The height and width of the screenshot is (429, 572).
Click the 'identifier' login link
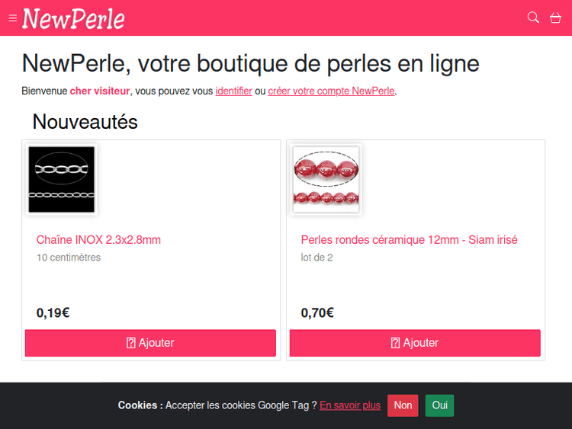tap(233, 91)
